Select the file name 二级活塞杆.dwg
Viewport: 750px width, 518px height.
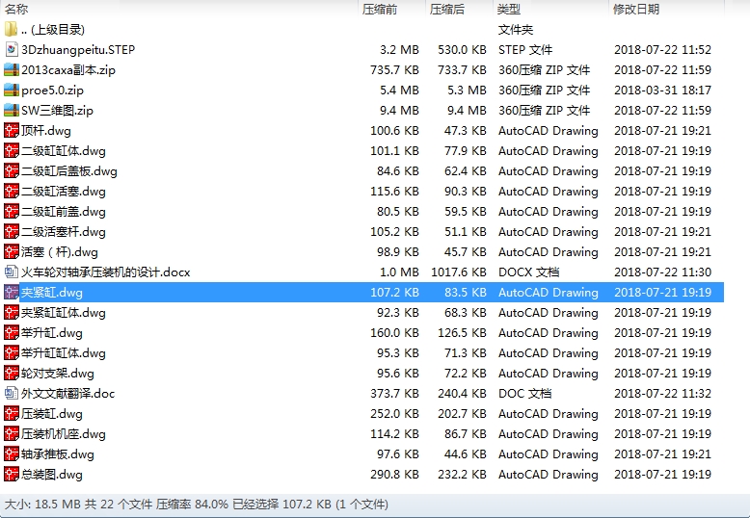[64, 232]
